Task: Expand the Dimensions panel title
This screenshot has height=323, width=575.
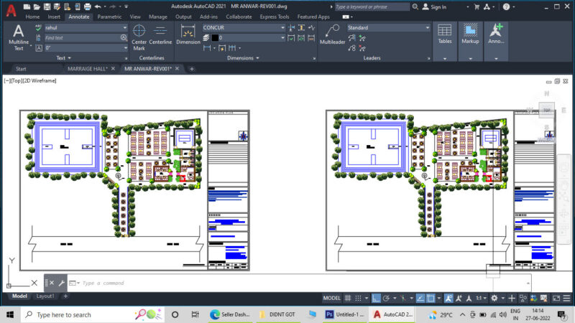Action: pyautogui.click(x=243, y=58)
